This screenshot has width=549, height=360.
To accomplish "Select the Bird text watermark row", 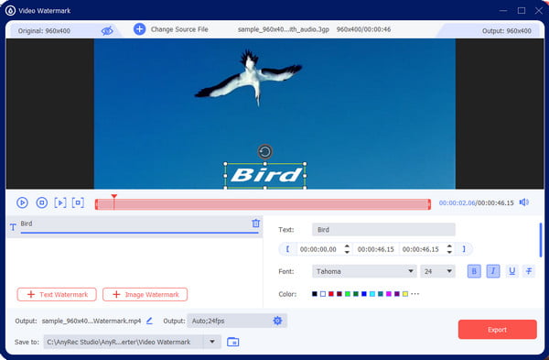I will point(135,226).
